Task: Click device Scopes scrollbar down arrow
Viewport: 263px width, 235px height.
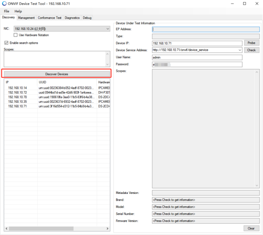Action: coord(257,185)
